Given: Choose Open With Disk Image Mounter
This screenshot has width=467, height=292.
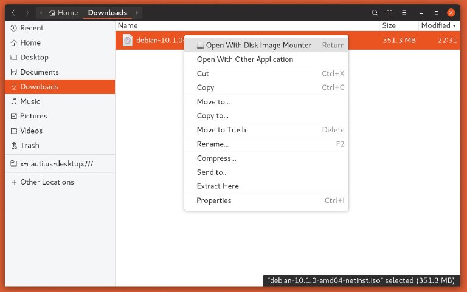Looking at the screenshot, I should coord(258,45).
